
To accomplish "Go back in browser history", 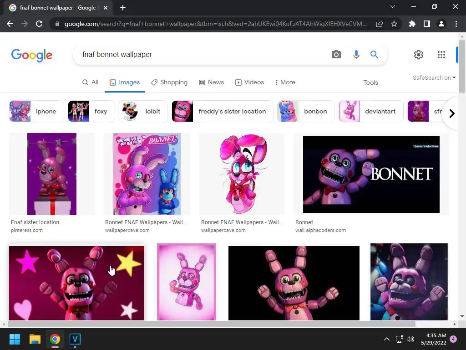I will [10, 24].
